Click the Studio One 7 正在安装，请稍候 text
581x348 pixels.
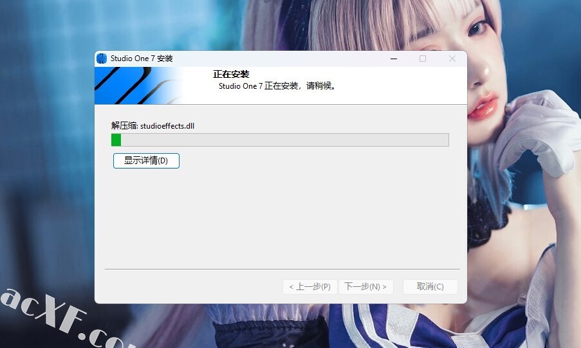point(277,86)
